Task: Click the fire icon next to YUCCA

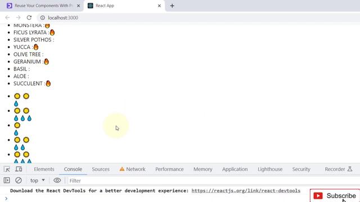Action: [x=36, y=47]
